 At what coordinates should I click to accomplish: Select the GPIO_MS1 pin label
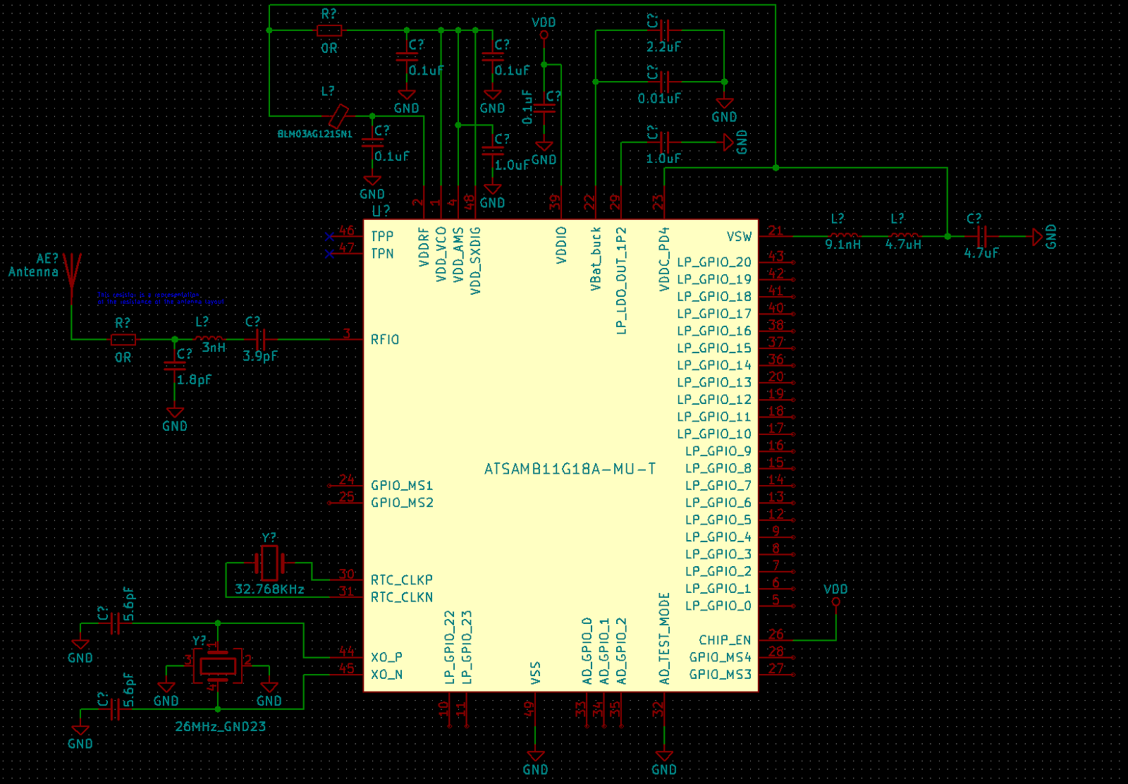[402, 486]
